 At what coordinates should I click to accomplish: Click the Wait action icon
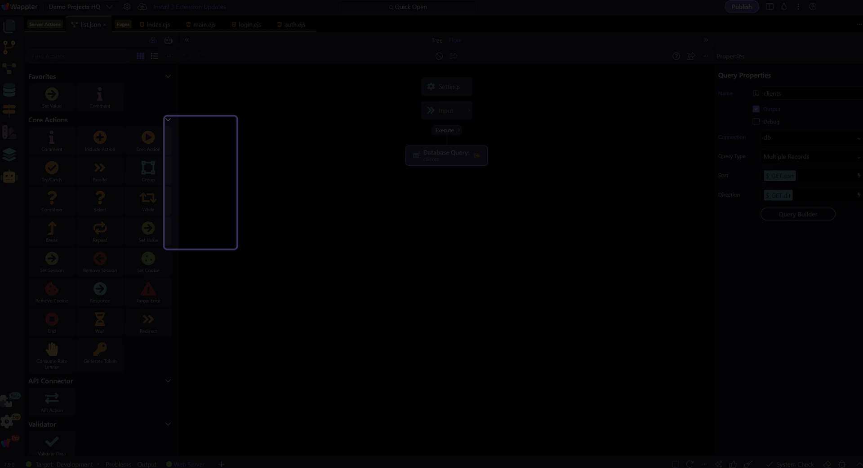point(100,320)
